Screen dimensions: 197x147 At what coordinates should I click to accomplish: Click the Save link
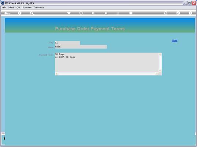coord(175,41)
